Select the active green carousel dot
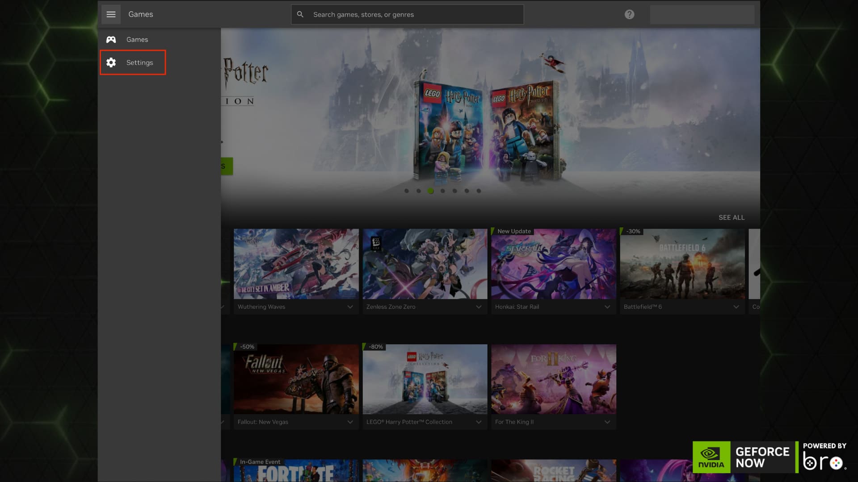Screen dimensions: 858x482 point(431,191)
